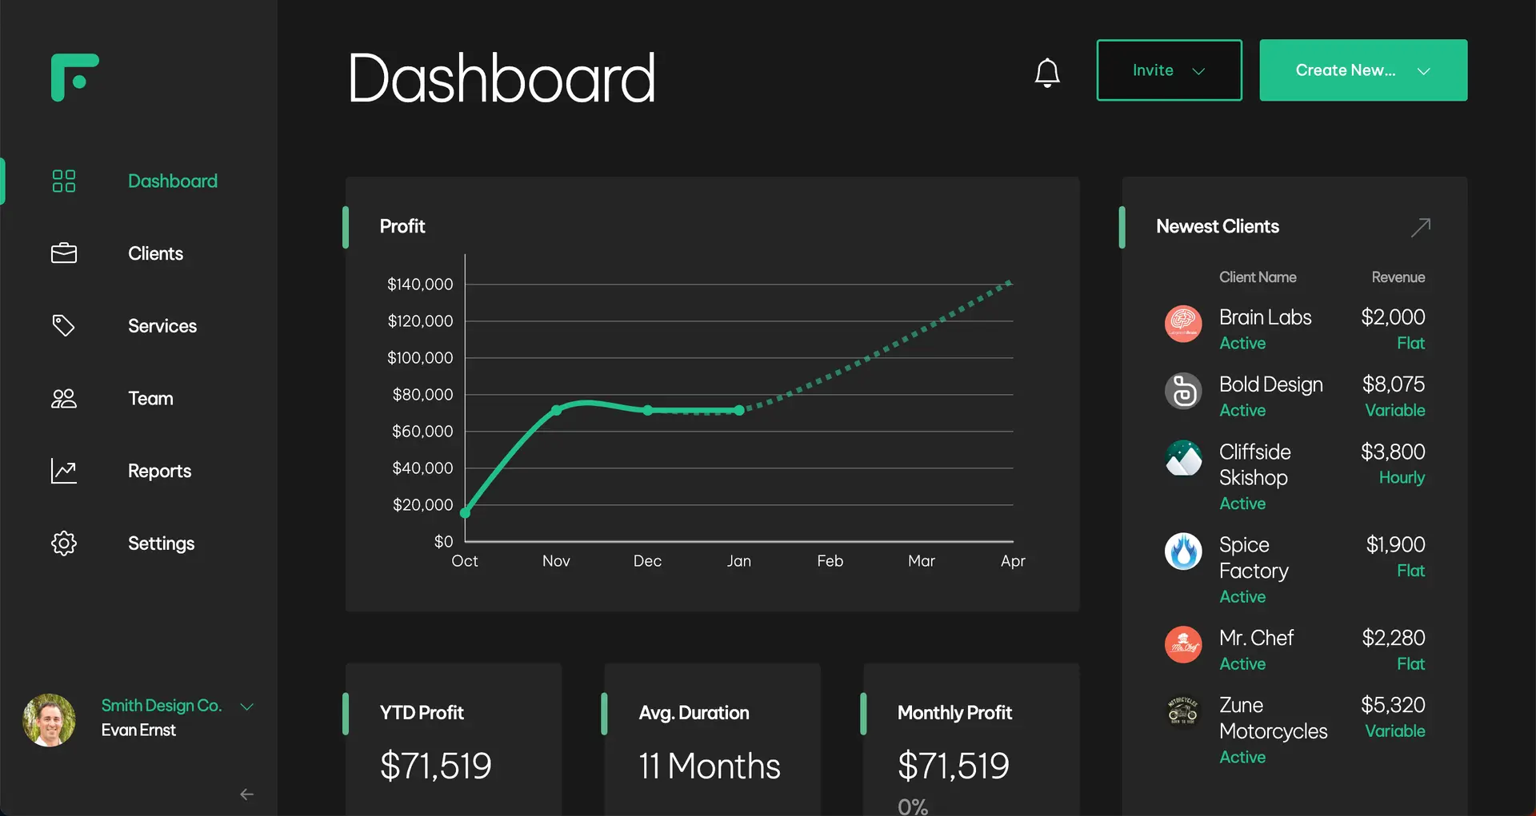The height and width of the screenshot is (816, 1536).
Task: Click the Clients briefcase icon
Action: 64,253
